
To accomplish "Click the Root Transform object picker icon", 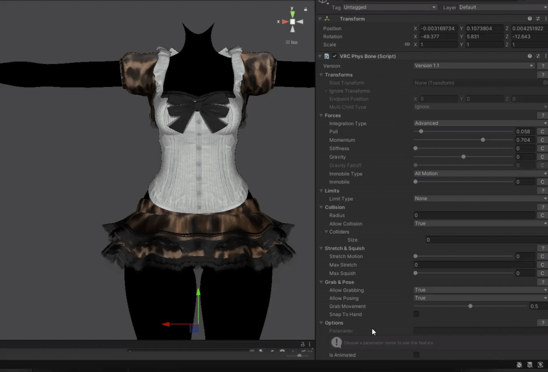I will (x=545, y=83).
